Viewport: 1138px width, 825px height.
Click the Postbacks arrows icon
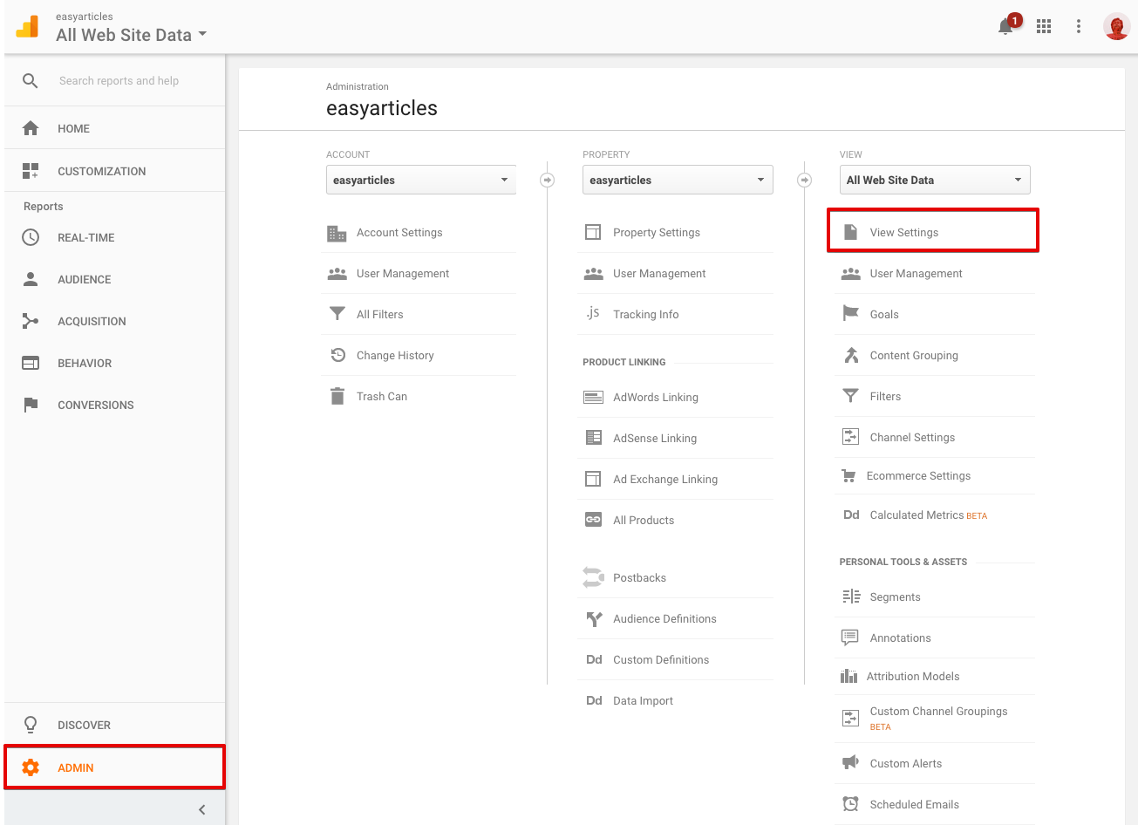593,577
